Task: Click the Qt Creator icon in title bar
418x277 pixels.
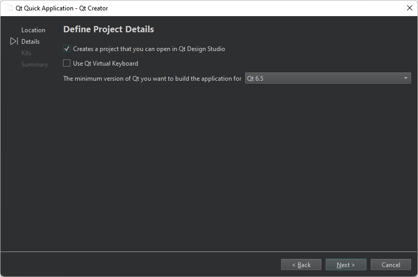Action: 8,8
